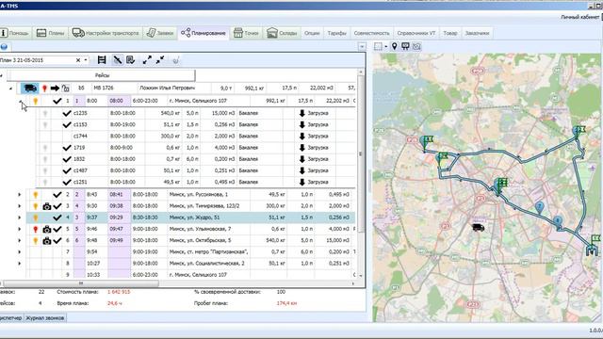This screenshot has width=603, height=339.
Task: Open the Помощь info tab
Action: click(15, 33)
